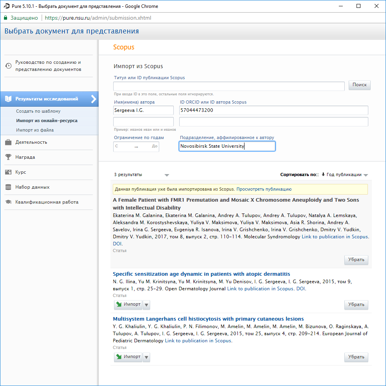The height and width of the screenshot is (386, 386).
Task: Click the white chevron on Результаты исследований
Action: tap(94, 99)
